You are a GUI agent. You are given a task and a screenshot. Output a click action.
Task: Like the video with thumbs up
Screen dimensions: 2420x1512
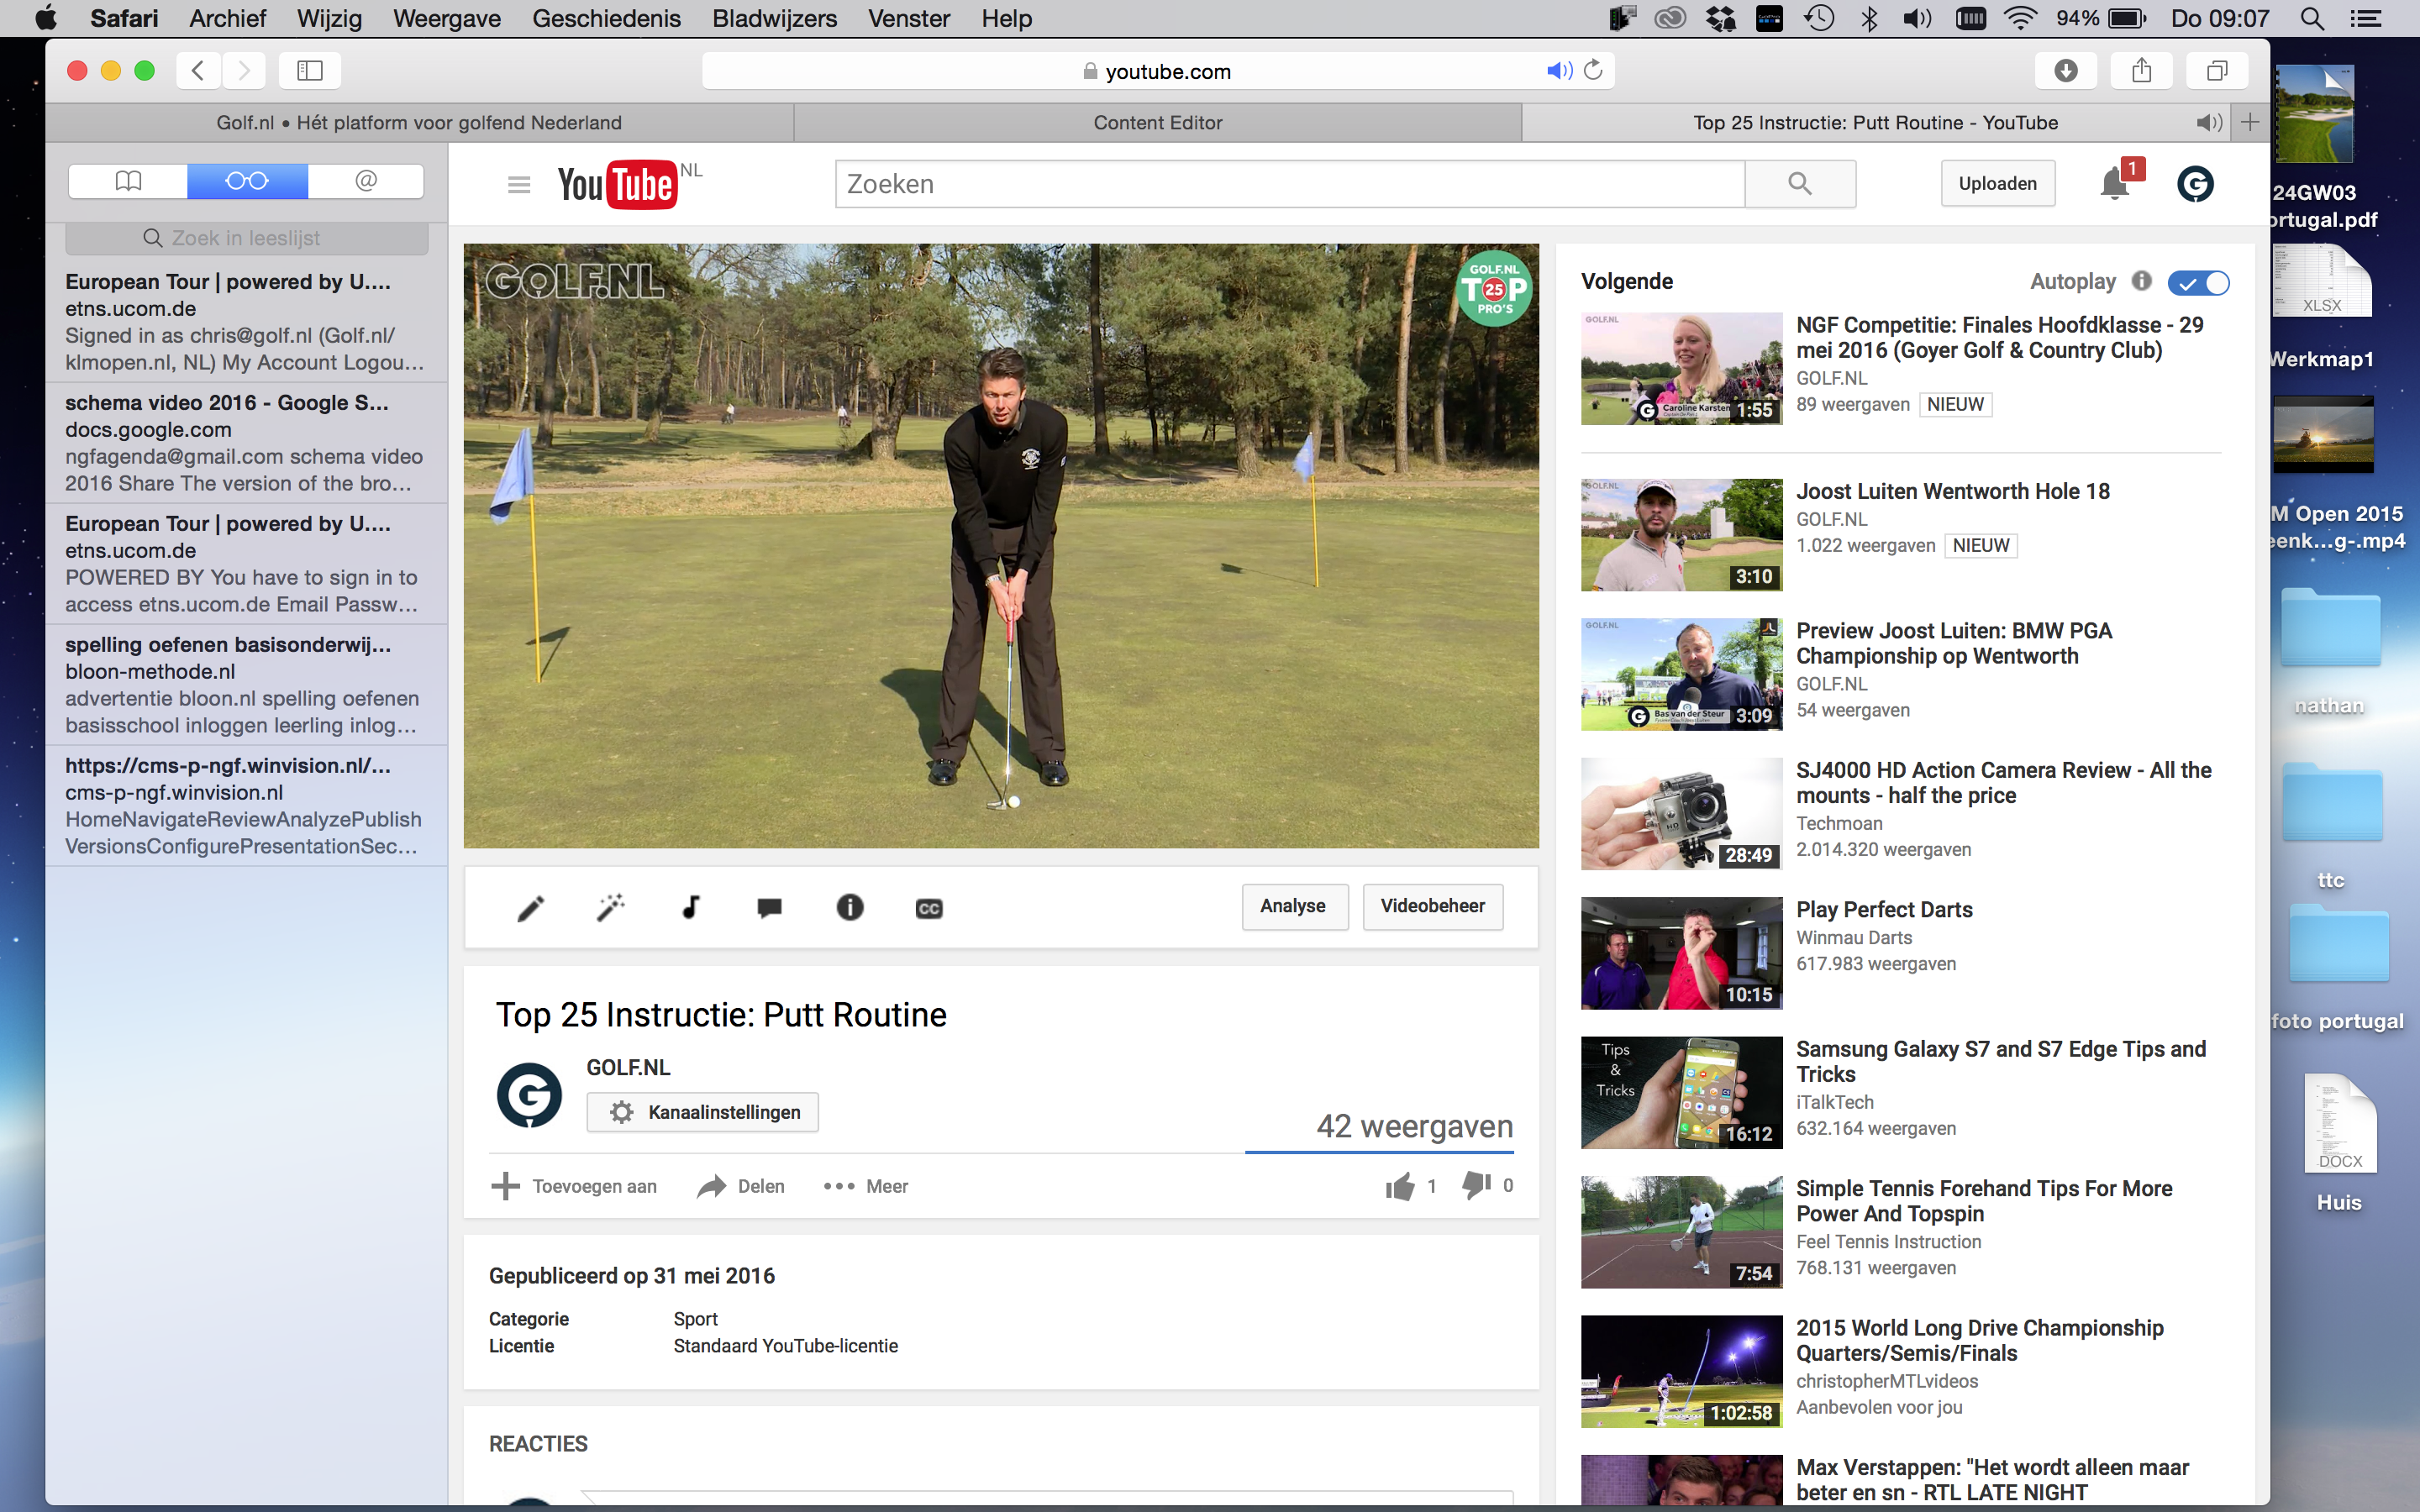point(1399,1186)
